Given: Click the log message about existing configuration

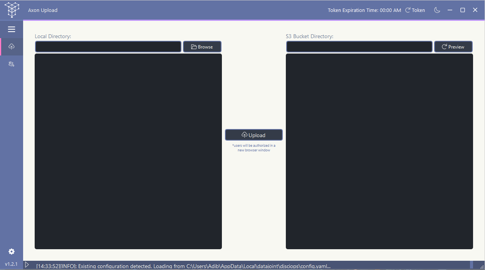Looking at the screenshot, I should tap(183, 266).
